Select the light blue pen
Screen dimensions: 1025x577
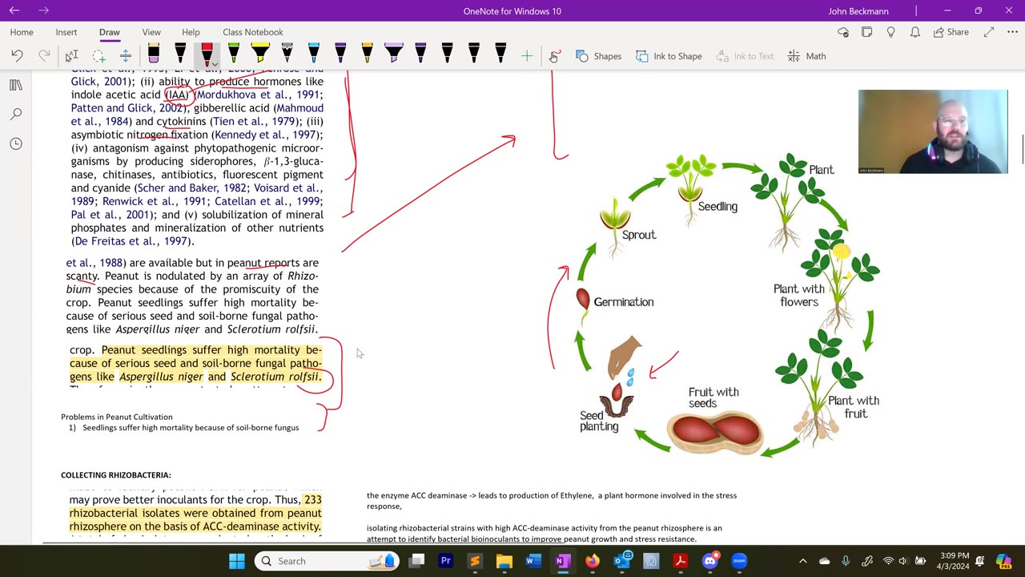pyautogui.click(x=314, y=54)
